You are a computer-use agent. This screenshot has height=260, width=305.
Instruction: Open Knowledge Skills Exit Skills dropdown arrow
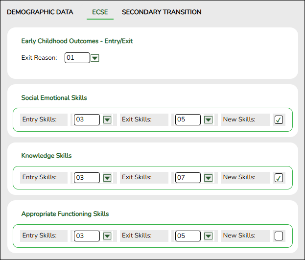[208, 178]
